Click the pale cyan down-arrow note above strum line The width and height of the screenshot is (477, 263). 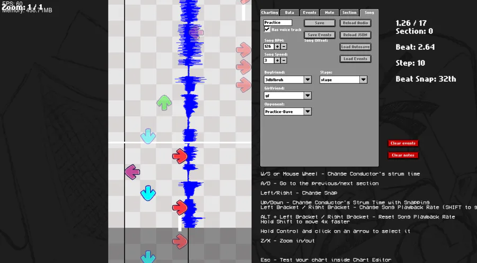coord(148,136)
